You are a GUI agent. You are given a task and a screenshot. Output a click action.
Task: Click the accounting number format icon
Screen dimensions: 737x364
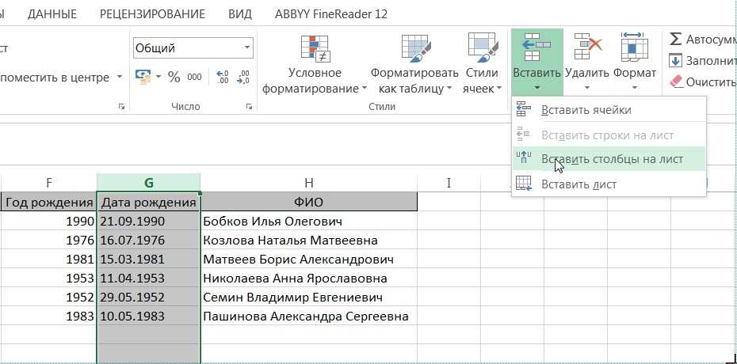pyautogui.click(x=143, y=77)
